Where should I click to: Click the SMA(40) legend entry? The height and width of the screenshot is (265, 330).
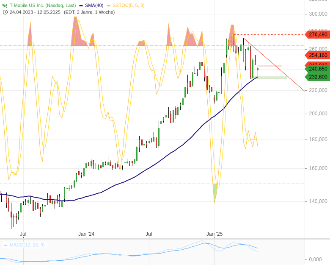point(94,6)
